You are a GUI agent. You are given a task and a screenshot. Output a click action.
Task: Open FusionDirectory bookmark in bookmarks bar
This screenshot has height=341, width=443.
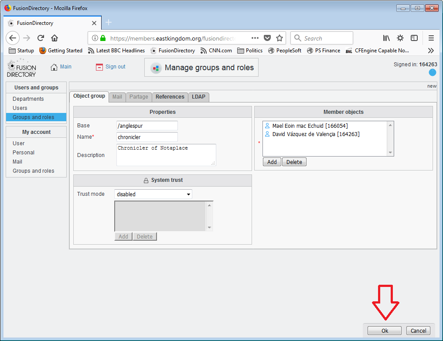tap(173, 51)
